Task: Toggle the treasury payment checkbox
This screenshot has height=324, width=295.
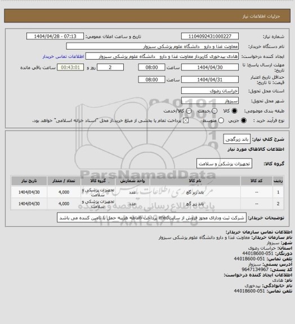Action: point(186,120)
